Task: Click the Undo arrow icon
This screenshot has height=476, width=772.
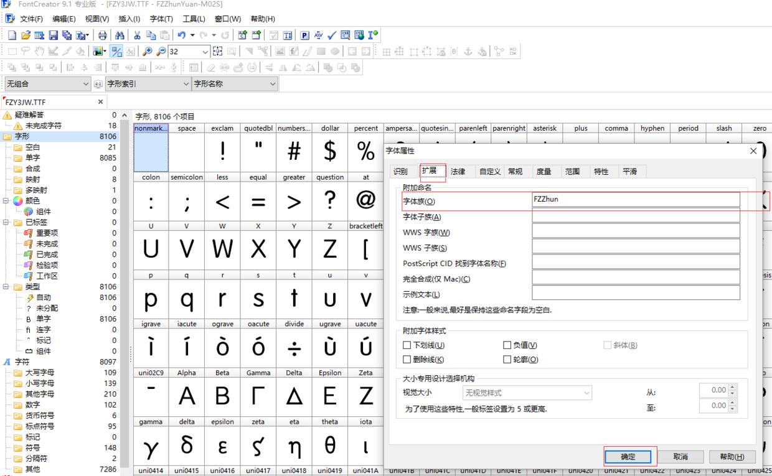Action: [x=181, y=35]
